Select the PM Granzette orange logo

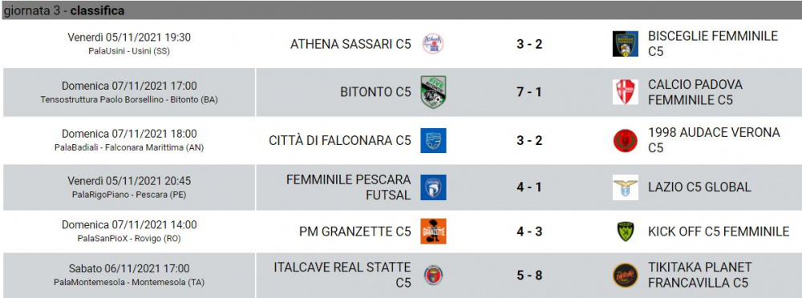(x=433, y=232)
